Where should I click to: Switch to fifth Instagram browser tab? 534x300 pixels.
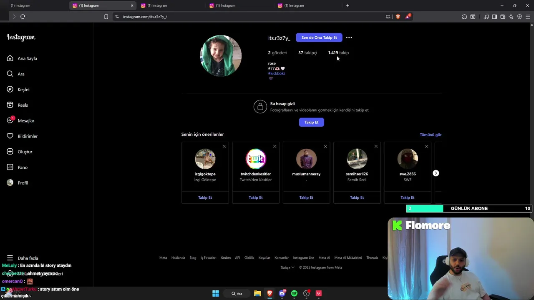click(307, 5)
